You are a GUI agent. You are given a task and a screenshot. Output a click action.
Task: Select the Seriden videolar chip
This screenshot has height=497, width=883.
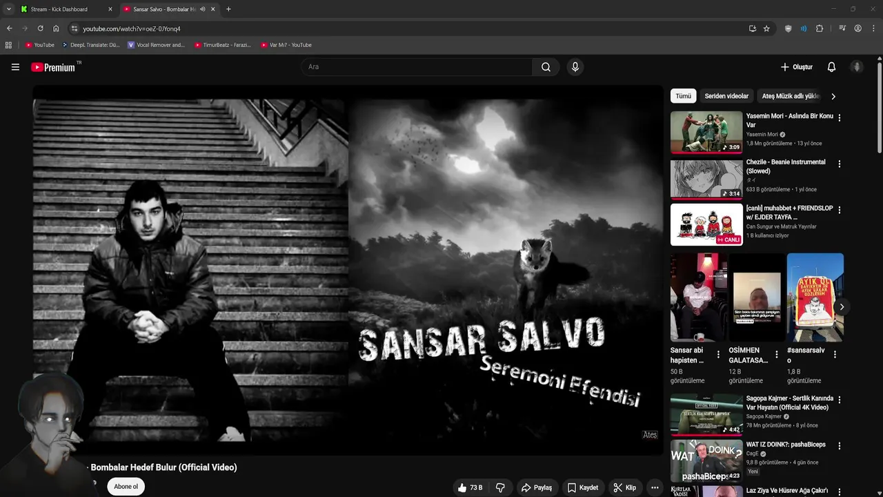pos(726,96)
